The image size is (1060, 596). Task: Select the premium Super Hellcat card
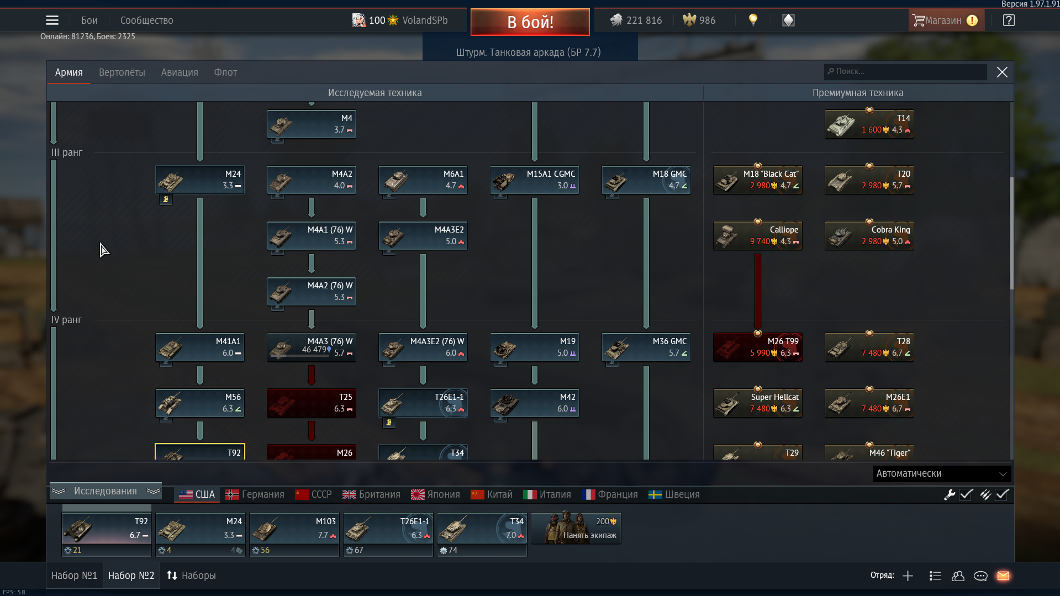pyautogui.click(x=758, y=403)
